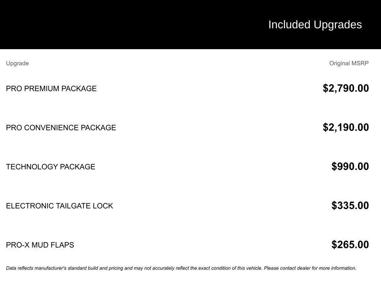Click the Original MSRP column header
Viewport: 381px width, 286px height.
point(349,63)
